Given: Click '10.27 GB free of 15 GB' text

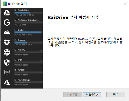Looking at the screenshot, I should tap(24, 15).
